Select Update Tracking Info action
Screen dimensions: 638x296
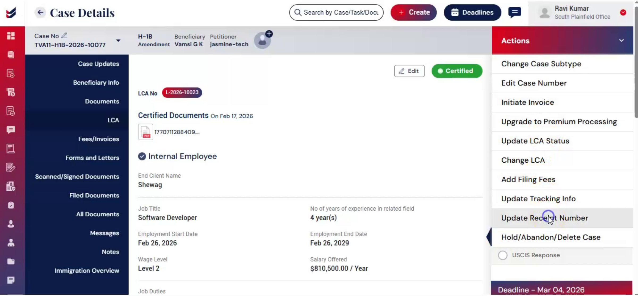click(x=562, y=199)
